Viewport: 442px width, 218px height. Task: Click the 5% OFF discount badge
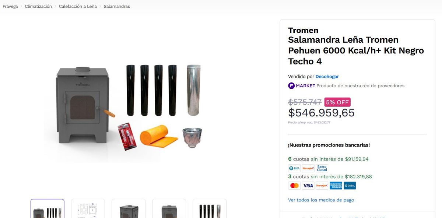click(337, 102)
